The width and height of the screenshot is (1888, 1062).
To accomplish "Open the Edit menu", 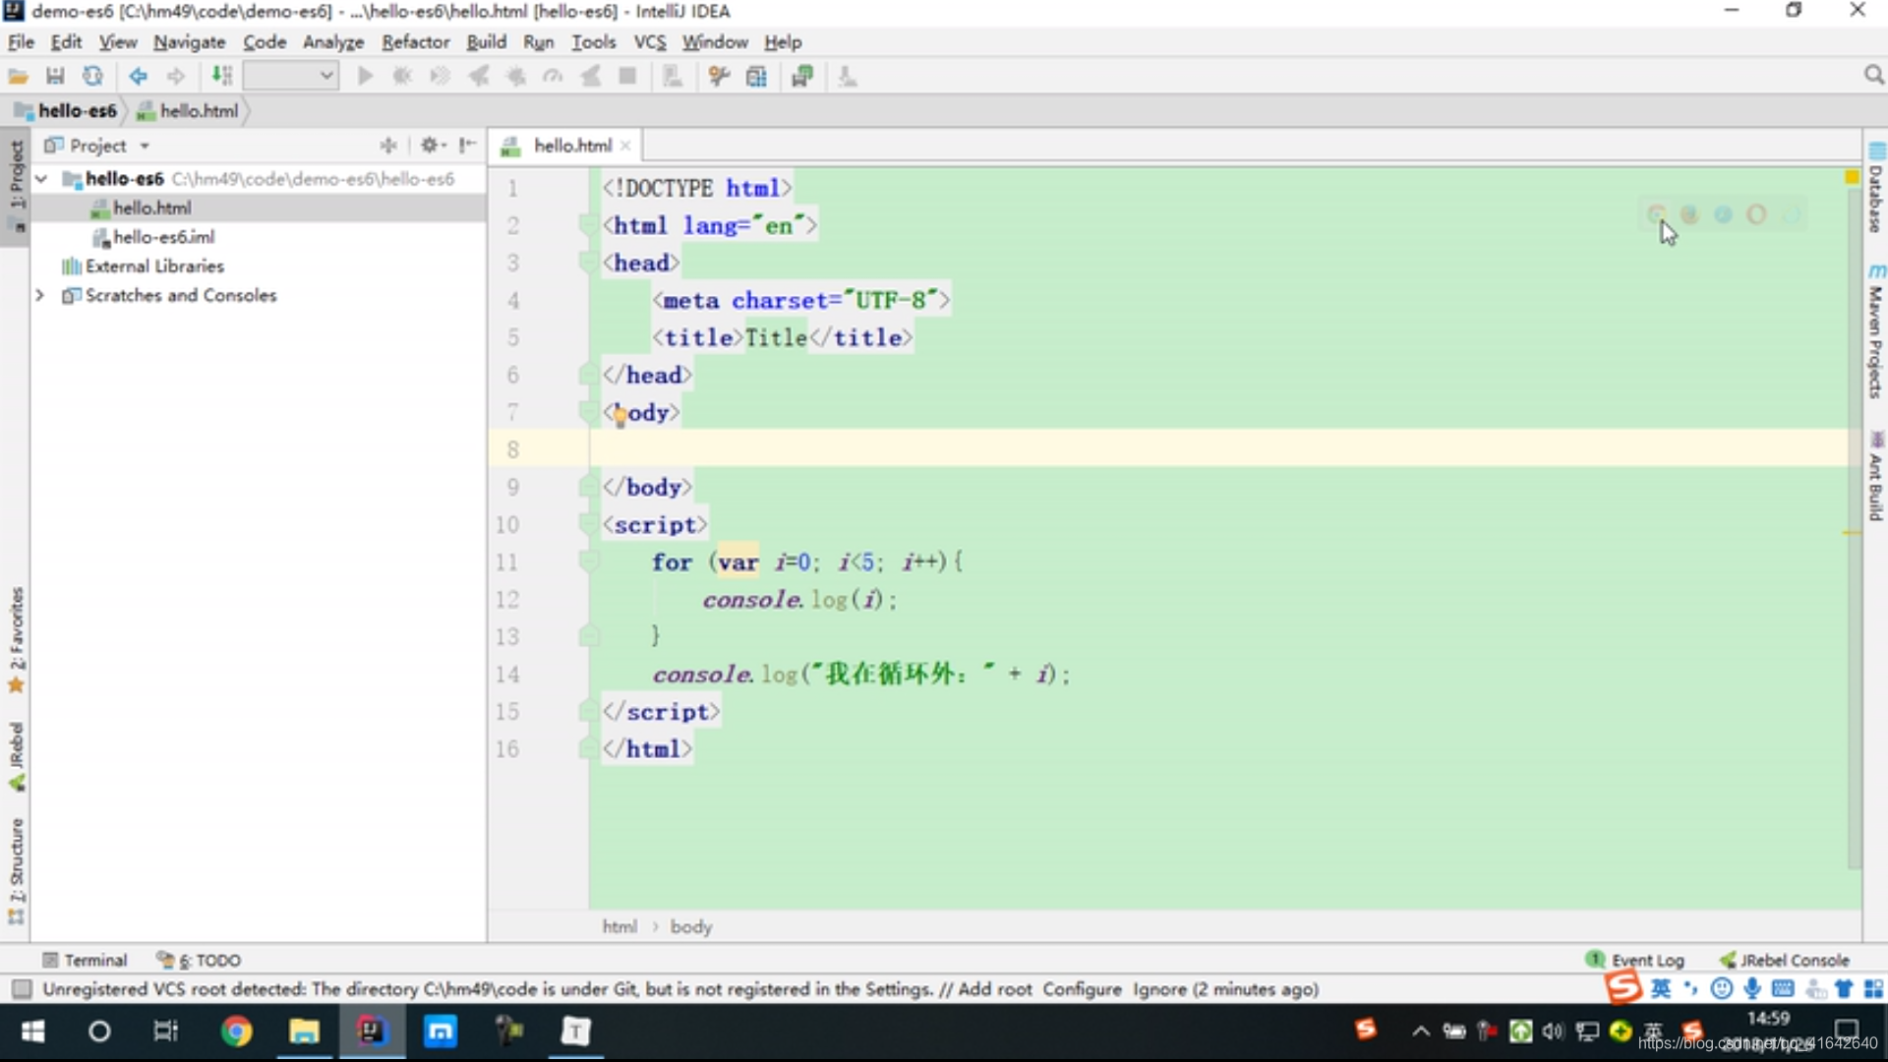I will coord(66,42).
